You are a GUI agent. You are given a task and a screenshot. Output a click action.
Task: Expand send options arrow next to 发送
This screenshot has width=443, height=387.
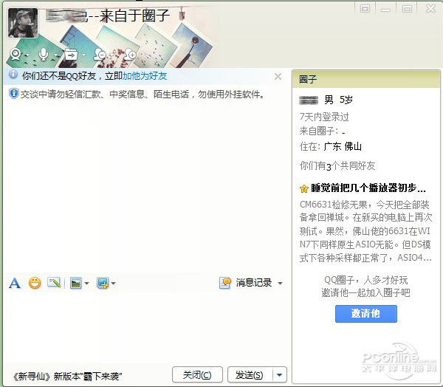(280, 375)
